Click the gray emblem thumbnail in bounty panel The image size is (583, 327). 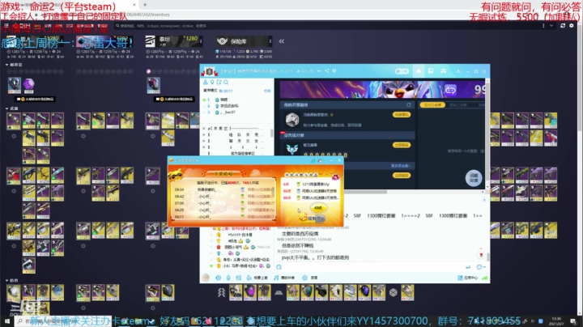[292, 119]
